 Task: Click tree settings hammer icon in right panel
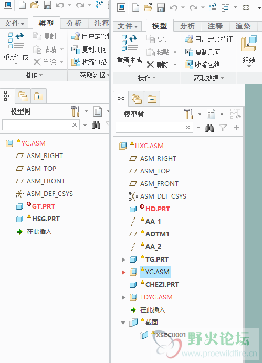click(188, 113)
